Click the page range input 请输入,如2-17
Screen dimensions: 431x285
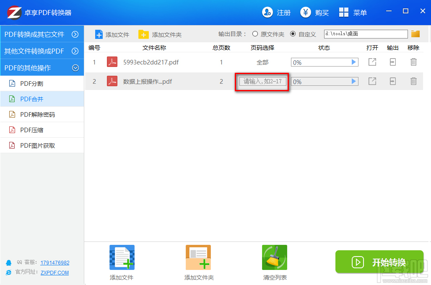point(262,82)
